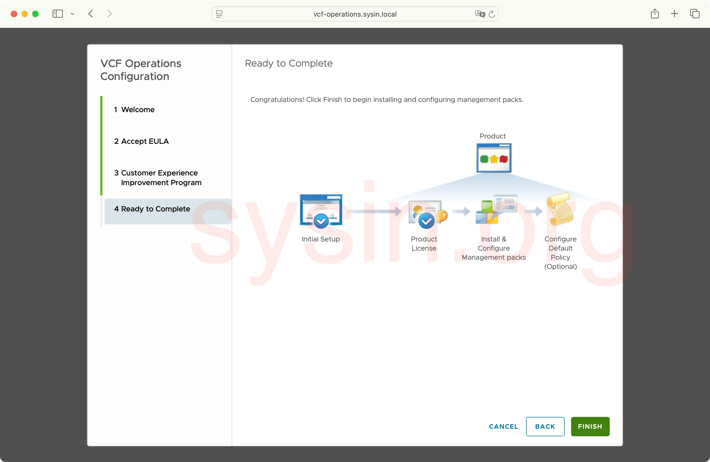Click the page translate icon
Image resolution: width=710 pixels, height=462 pixels.
480,14
